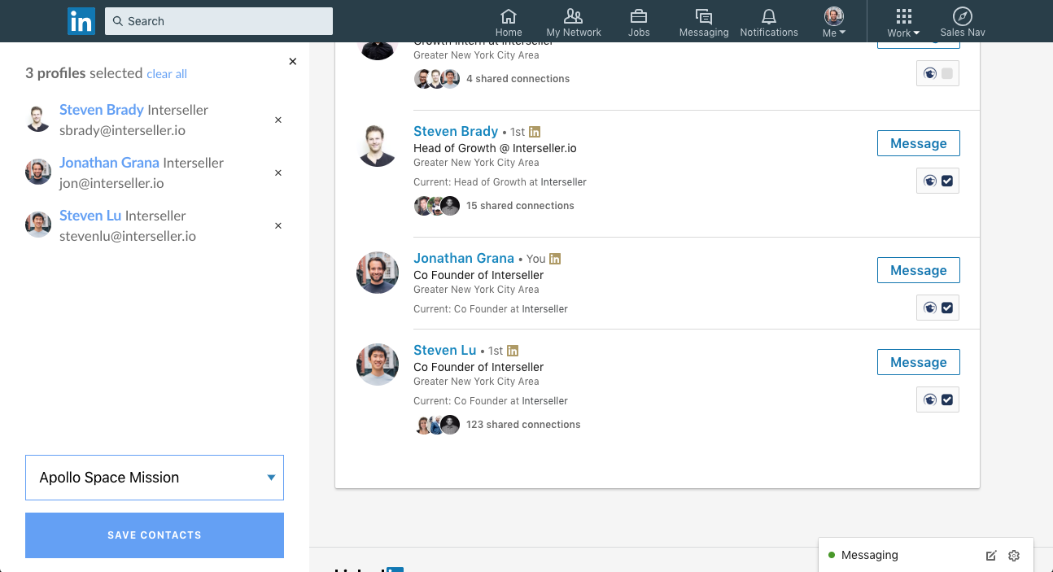Click sbrady@interseller.io email text
This screenshot has width=1053, height=572.
123,130
